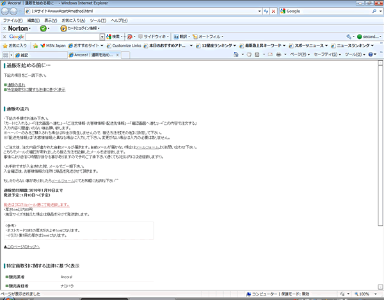This screenshot has height=300, width=384.
Task: Expand おすすめサイト favorites dropdown
Action: click(102, 46)
